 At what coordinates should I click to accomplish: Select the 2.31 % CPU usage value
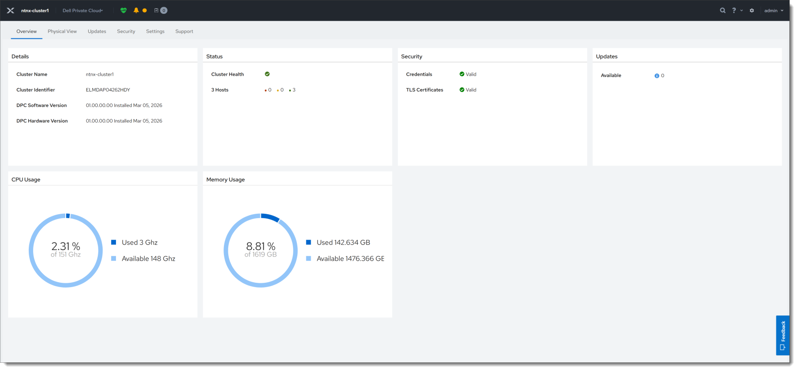[x=66, y=246]
